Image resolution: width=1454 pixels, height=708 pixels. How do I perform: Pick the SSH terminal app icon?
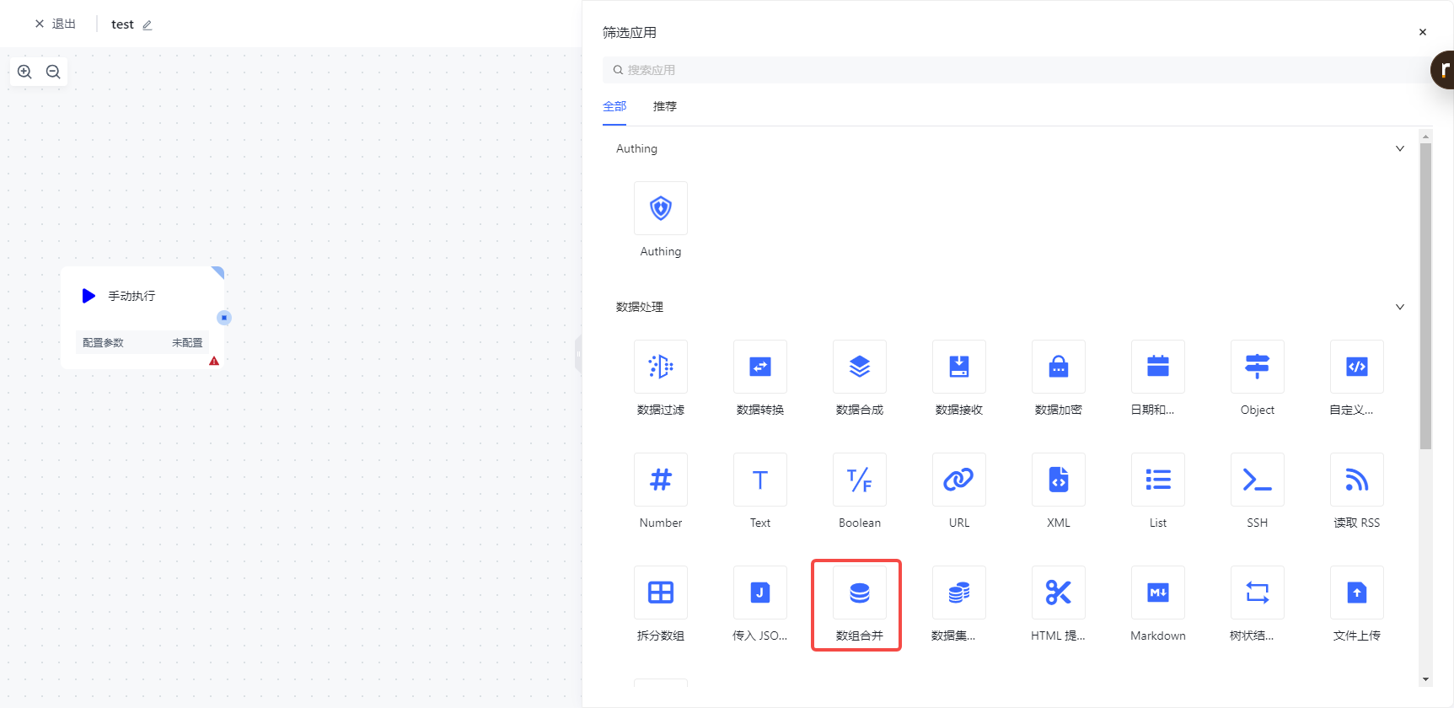(1257, 480)
